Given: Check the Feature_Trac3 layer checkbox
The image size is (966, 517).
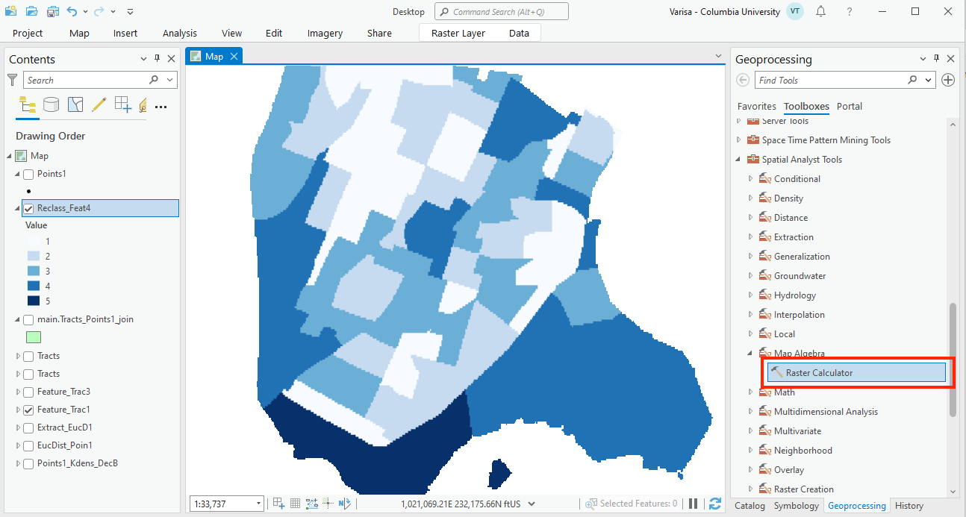Looking at the screenshot, I should [28, 392].
